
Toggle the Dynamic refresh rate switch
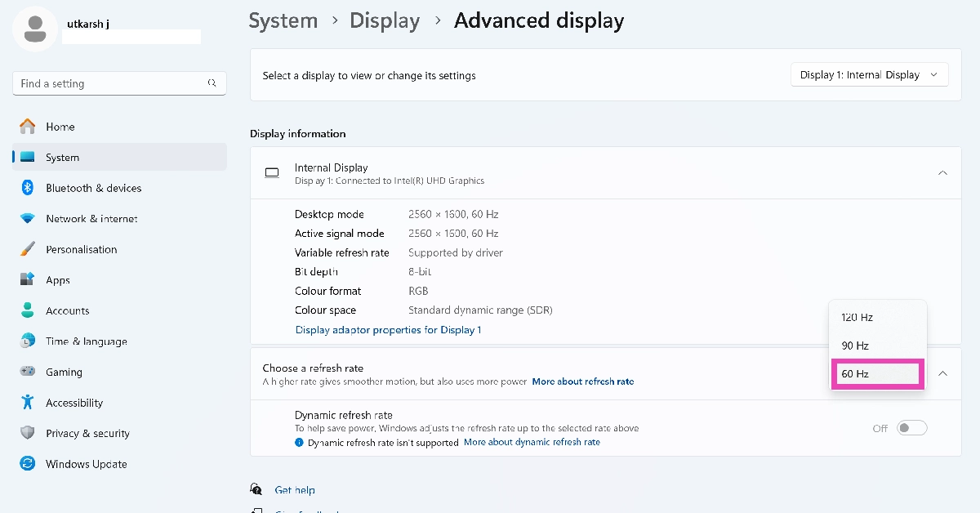coord(911,428)
